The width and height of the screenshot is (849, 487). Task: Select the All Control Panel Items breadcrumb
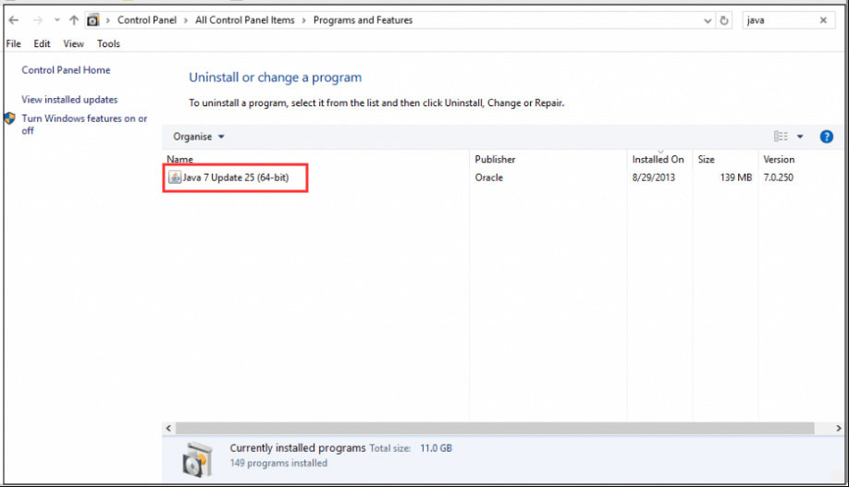(245, 20)
